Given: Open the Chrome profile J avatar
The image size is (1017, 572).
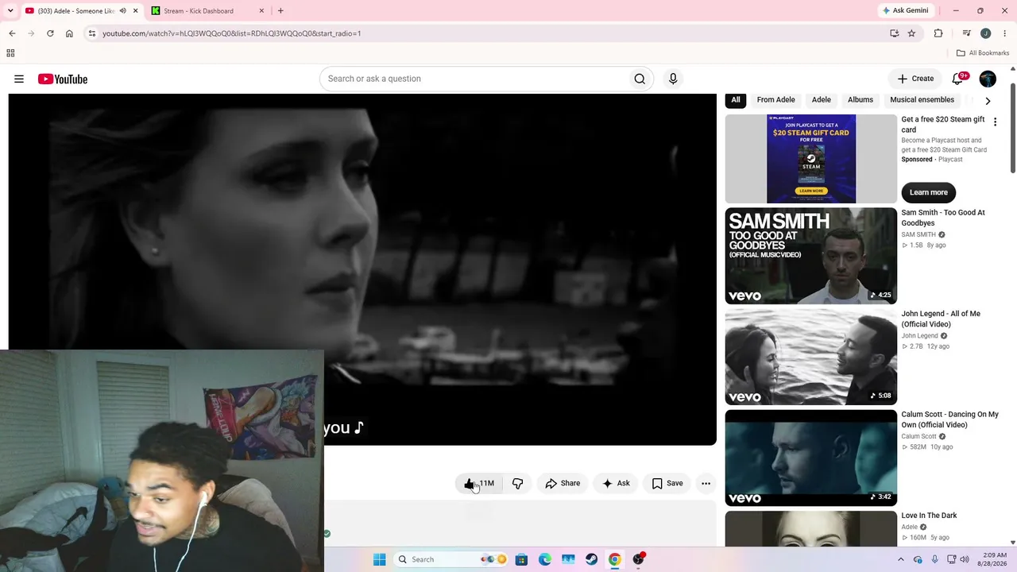Looking at the screenshot, I should (x=985, y=33).
